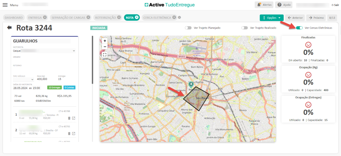This screenshot has width=341, height=156.
Task: Open the hamburger Menu icon
Action: [x=5, y=5]
